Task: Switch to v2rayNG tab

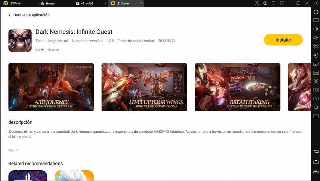Action: [x=85, y=3]
